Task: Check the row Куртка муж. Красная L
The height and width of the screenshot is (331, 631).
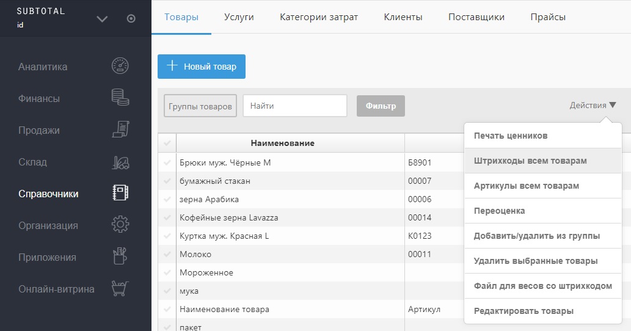Action: click(x=167, y=236)
